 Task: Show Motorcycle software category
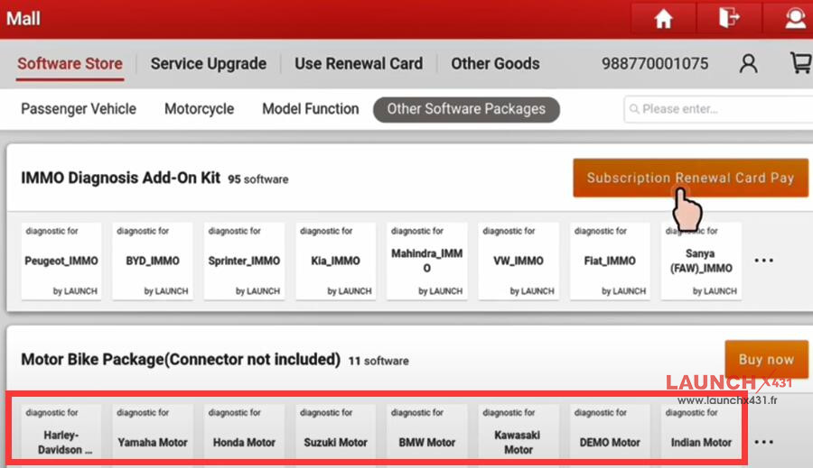199,109
